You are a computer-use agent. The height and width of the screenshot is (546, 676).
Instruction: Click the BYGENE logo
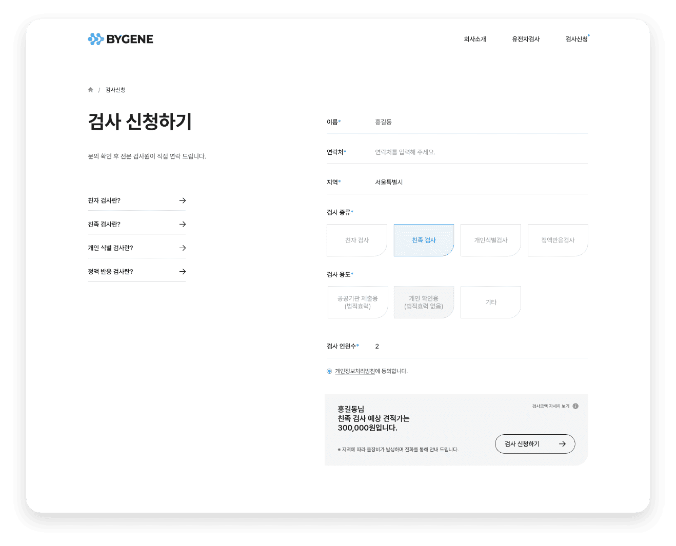coord(121,39)
